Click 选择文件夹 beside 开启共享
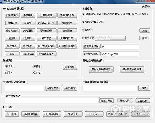Screen dimensions: 155x123 [x=107, y=101]
